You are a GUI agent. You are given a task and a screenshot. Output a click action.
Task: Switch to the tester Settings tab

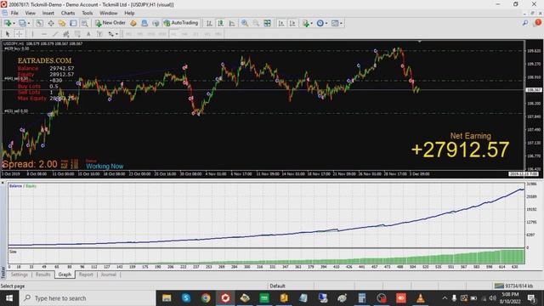(x=19, y=275)
